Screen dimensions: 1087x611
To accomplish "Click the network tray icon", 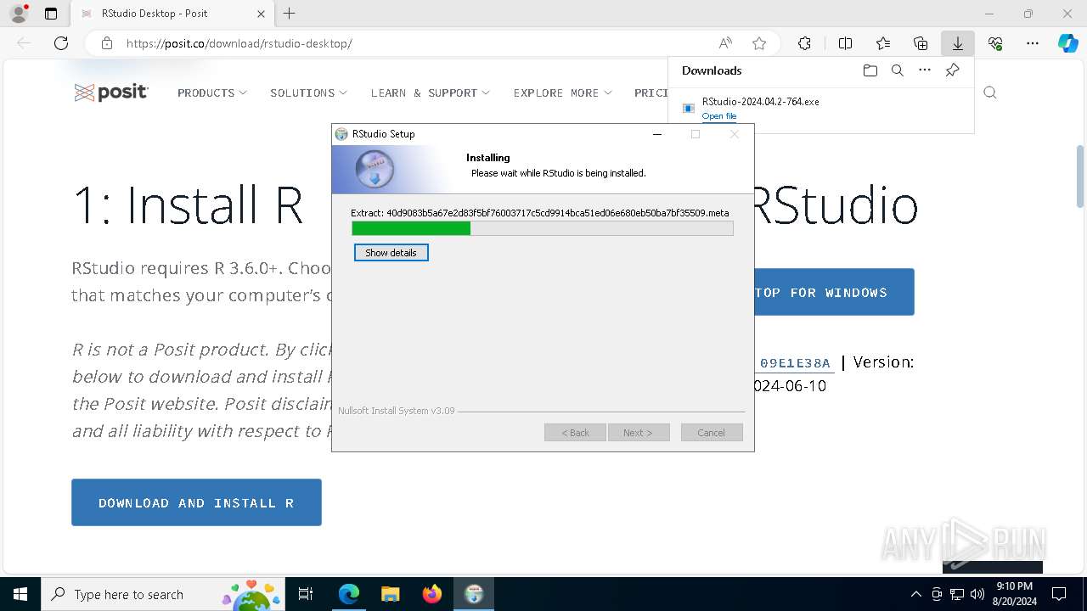I will 957,594.
